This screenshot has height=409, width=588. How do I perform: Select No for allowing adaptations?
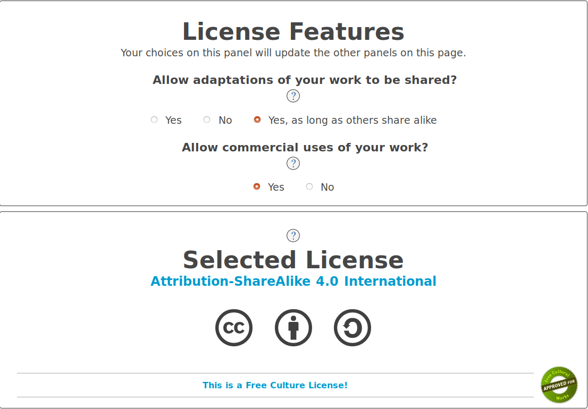[x=207, y=120]
